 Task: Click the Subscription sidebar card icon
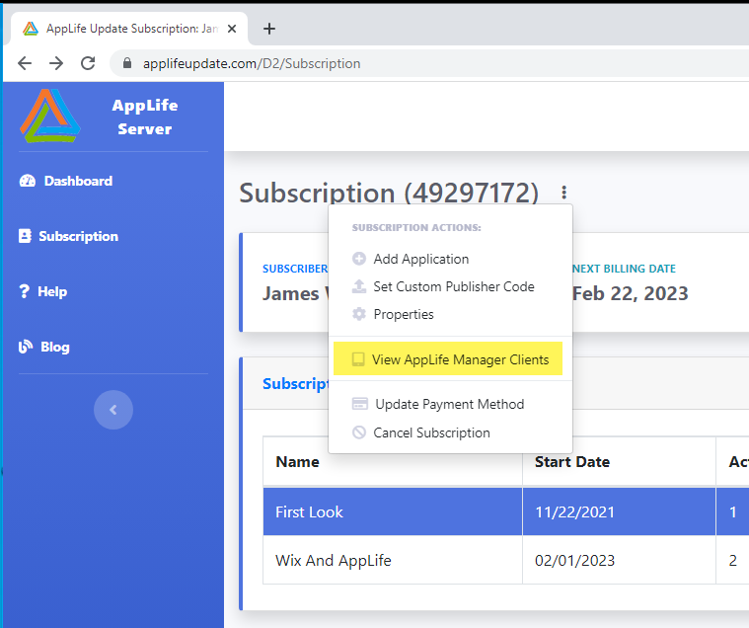tap(25, 236)
